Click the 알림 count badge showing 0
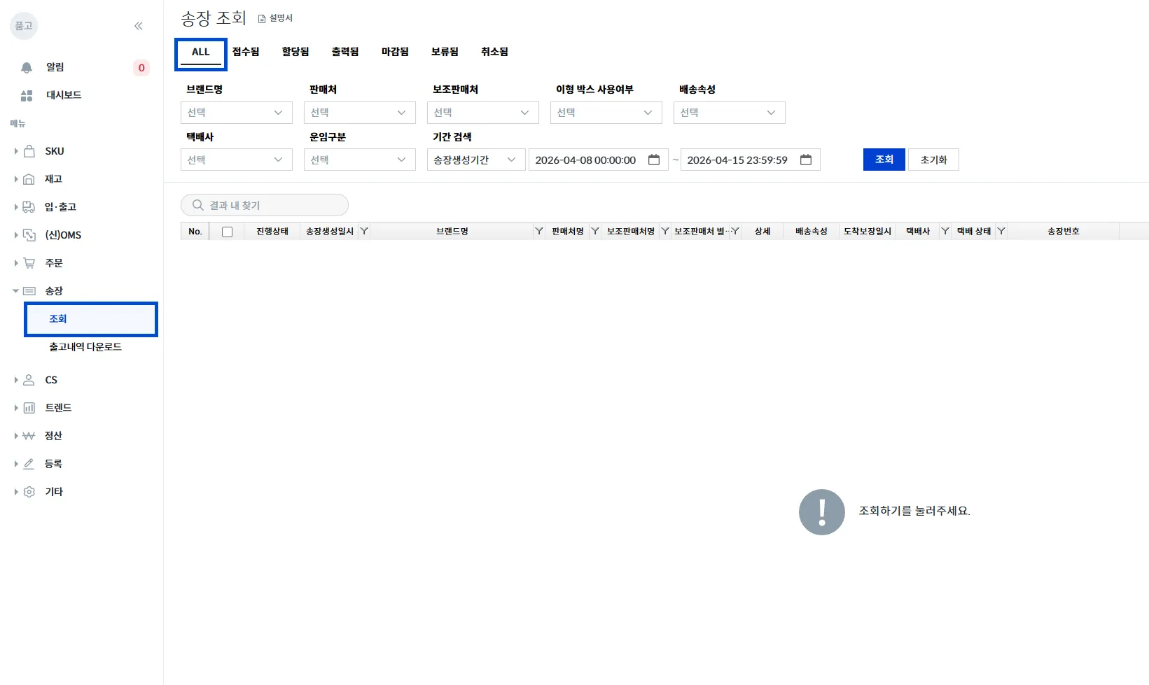Viewport: 1149px width, 685px height. coord(141,68)
